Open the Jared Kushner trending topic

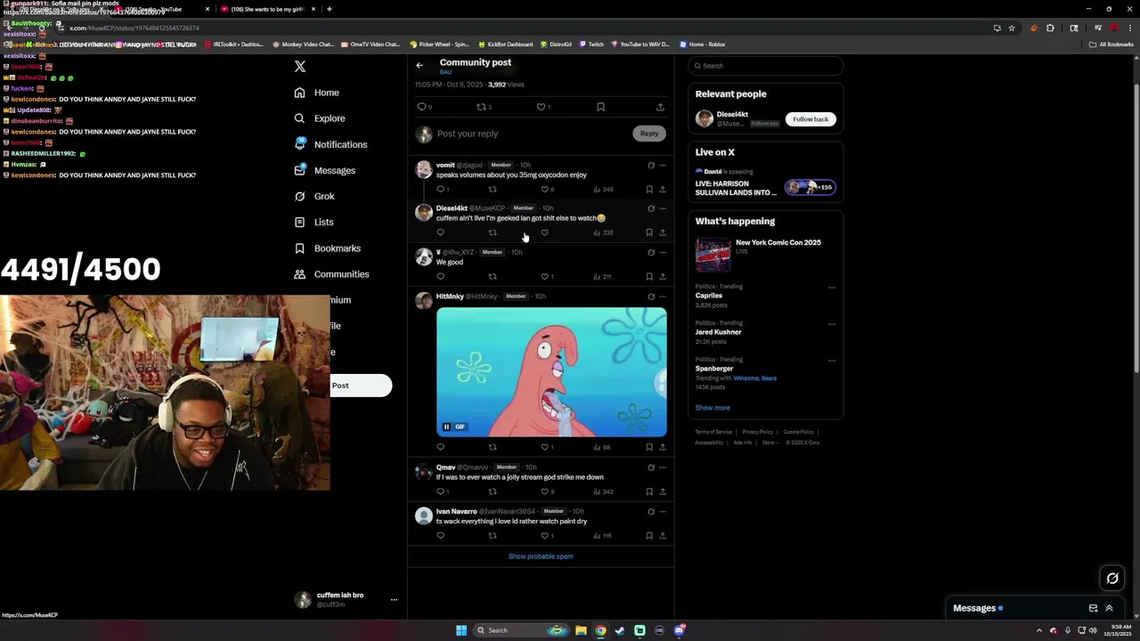718,332
